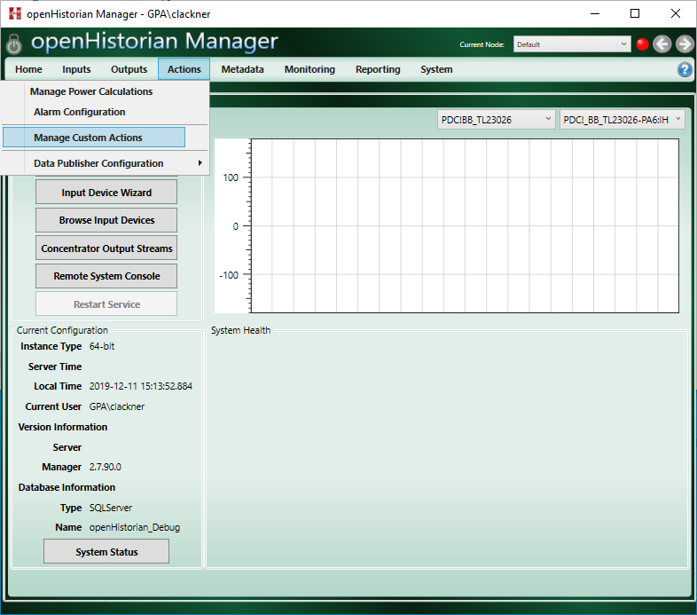Open Concentrator Output Streams button
Image resolution: width=697 pixels, height=615 pixels.
coord(106,248)
